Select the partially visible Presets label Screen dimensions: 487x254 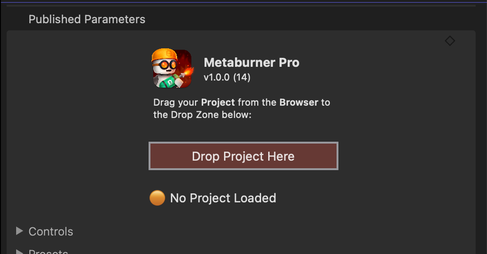point(48,251)
